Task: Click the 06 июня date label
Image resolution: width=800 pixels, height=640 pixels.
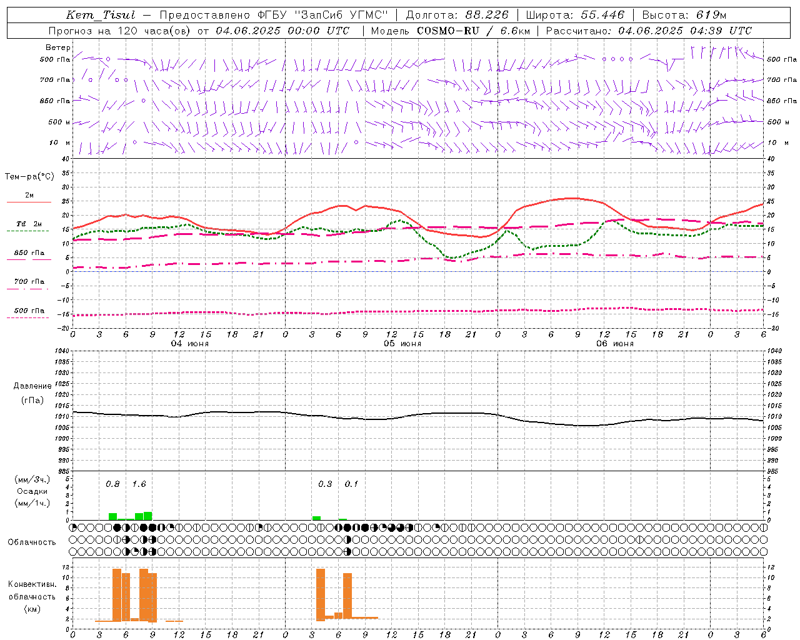Action: 615,344
